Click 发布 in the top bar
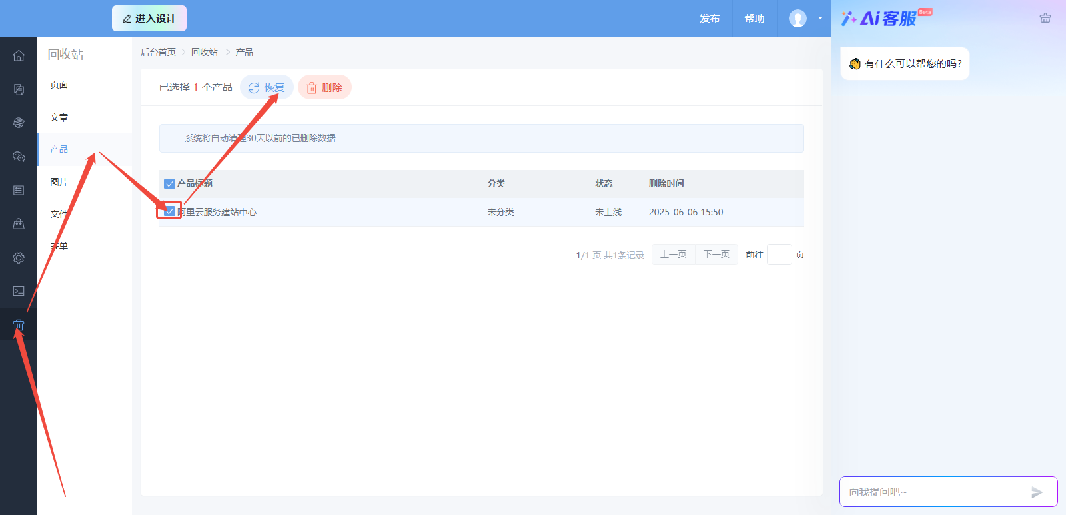The height and width of the screenshot is (515, 1066). click(710, 19)
